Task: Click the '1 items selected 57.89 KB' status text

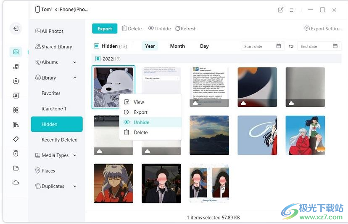Action: point(213,217)
